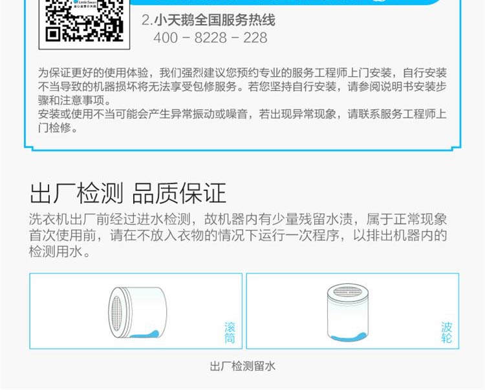Click the blue rounded banner at top

pyautogui.click(x=286, y=2)
